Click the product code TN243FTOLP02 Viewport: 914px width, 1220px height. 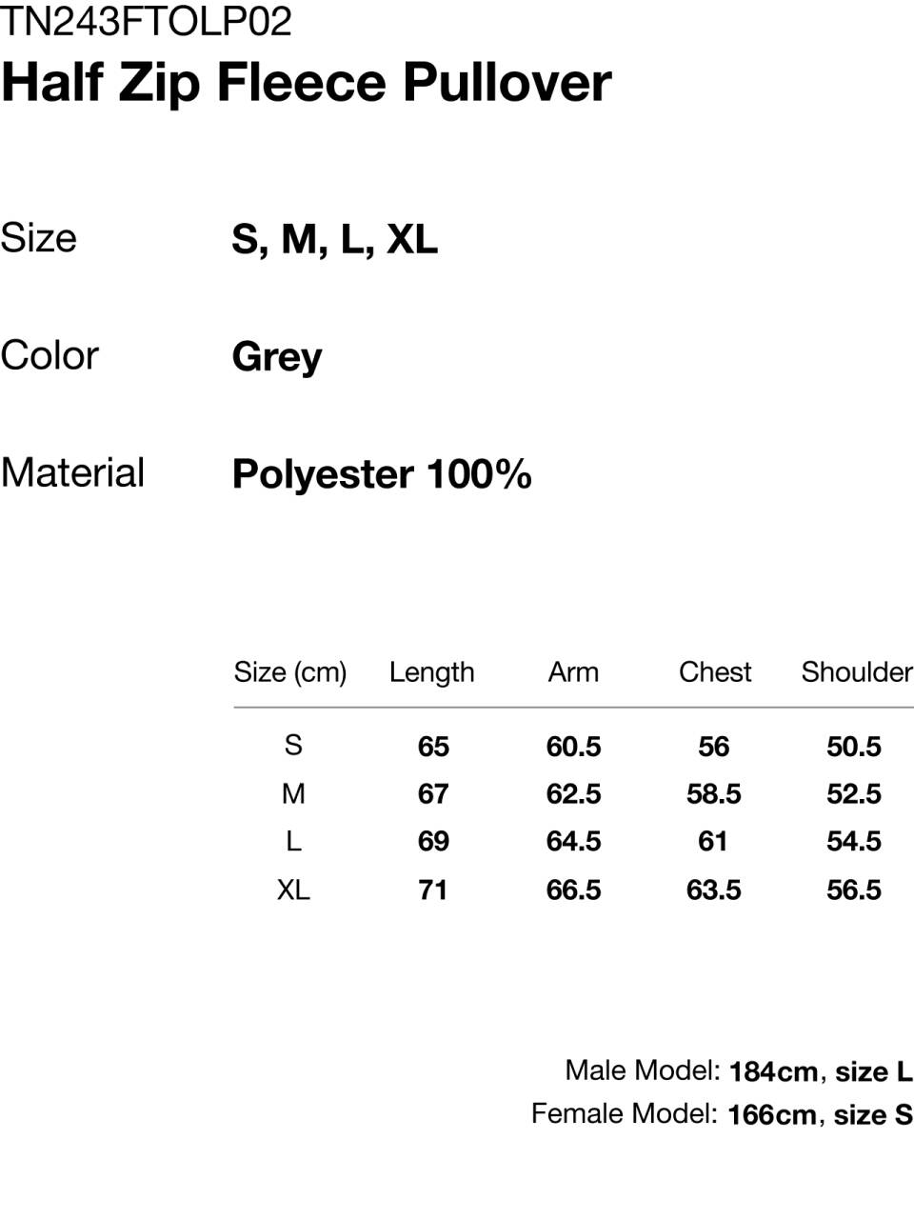click(147, 20)
